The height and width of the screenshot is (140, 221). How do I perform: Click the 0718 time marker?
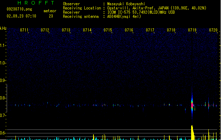tap(171, 30)
